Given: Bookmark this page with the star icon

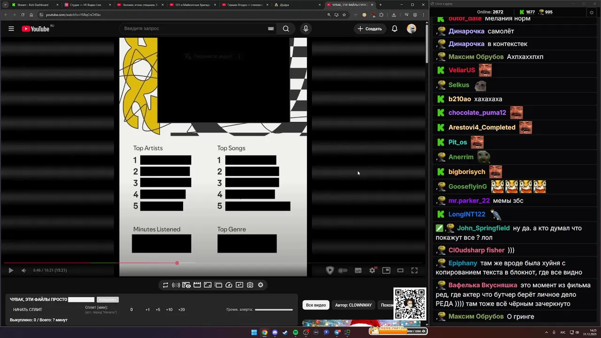Looking at the screenshot, I should [344, 15].
